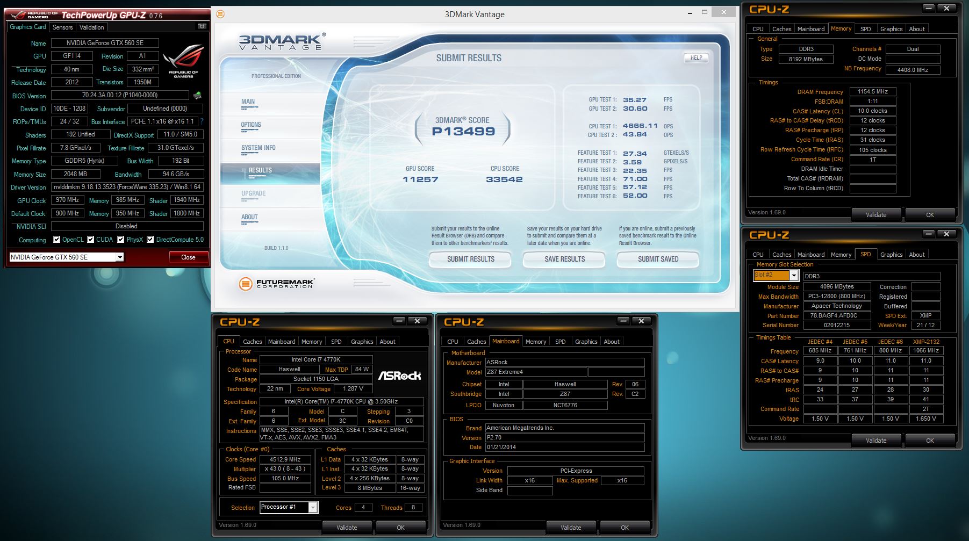Click the CPU score value 33542

pos(504,179)
